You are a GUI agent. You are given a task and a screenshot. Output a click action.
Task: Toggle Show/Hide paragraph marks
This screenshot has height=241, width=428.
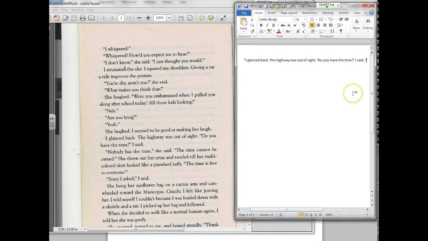pos(341,31)
